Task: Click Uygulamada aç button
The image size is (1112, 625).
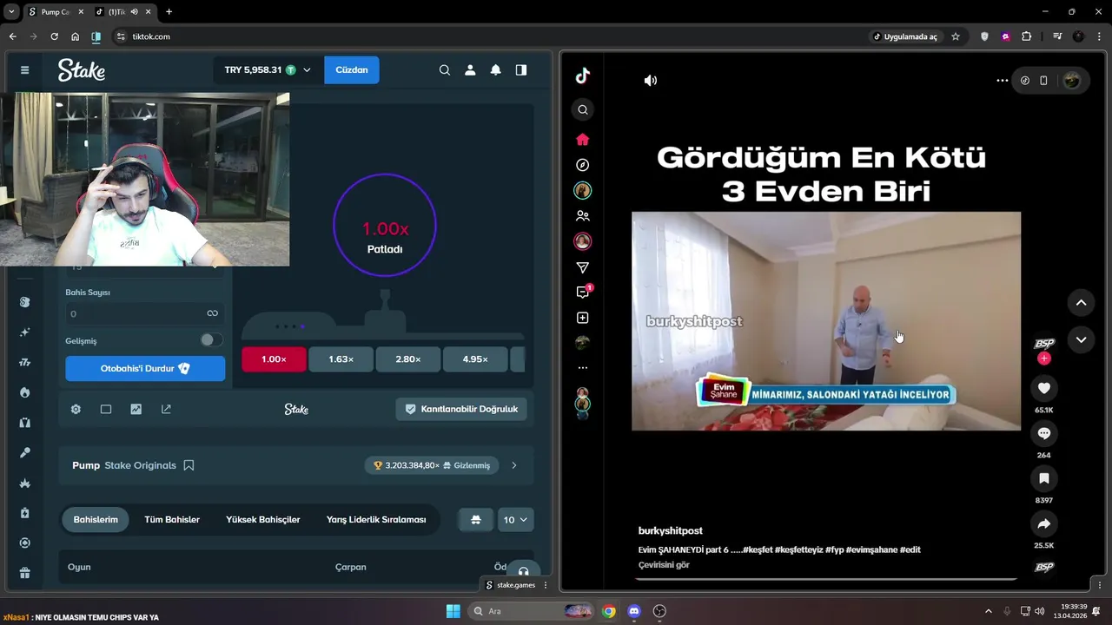Action: [x=905, y=36]
